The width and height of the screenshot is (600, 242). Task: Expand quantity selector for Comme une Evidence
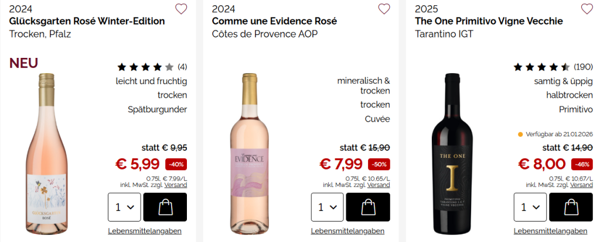327,207
